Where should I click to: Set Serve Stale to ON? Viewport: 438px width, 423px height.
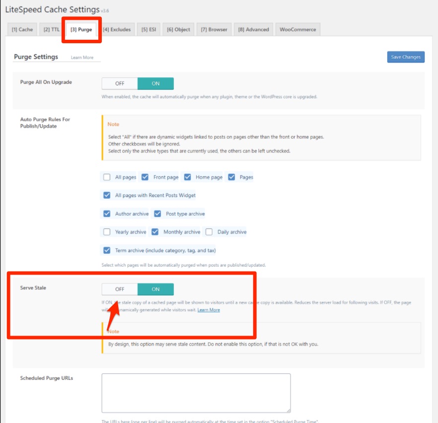155,289
